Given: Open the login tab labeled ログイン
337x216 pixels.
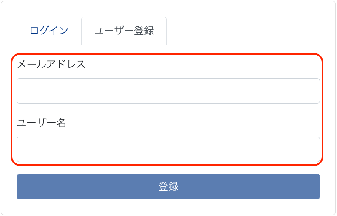Looking at the screenshot, I should [x=49, y=31].
